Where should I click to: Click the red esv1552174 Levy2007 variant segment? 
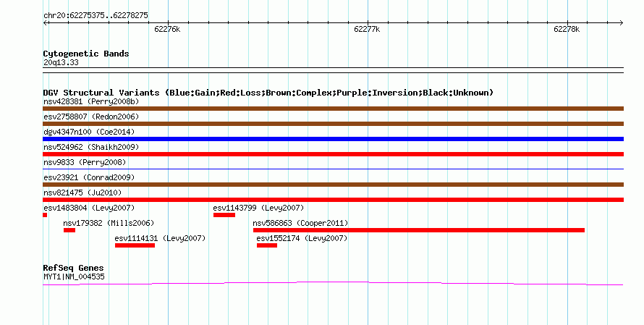(267, 245)
